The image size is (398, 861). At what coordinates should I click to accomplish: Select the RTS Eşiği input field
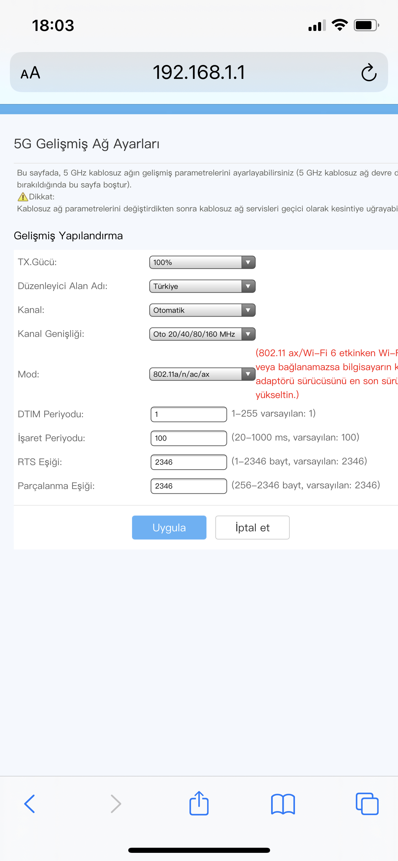click(x=189, y=462)
